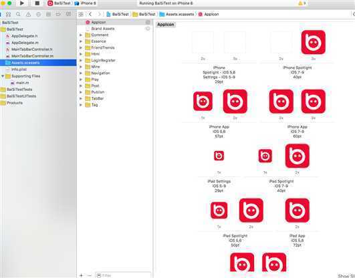Open the issue navigator triangle icon
The width and height of the screenshot is (355, 278).
coord(28,14)
